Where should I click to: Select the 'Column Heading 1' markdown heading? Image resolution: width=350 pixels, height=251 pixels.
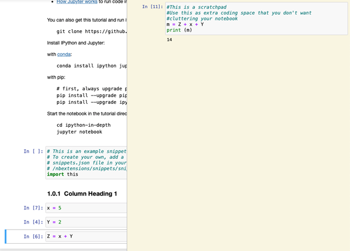[x=82, y=194]
